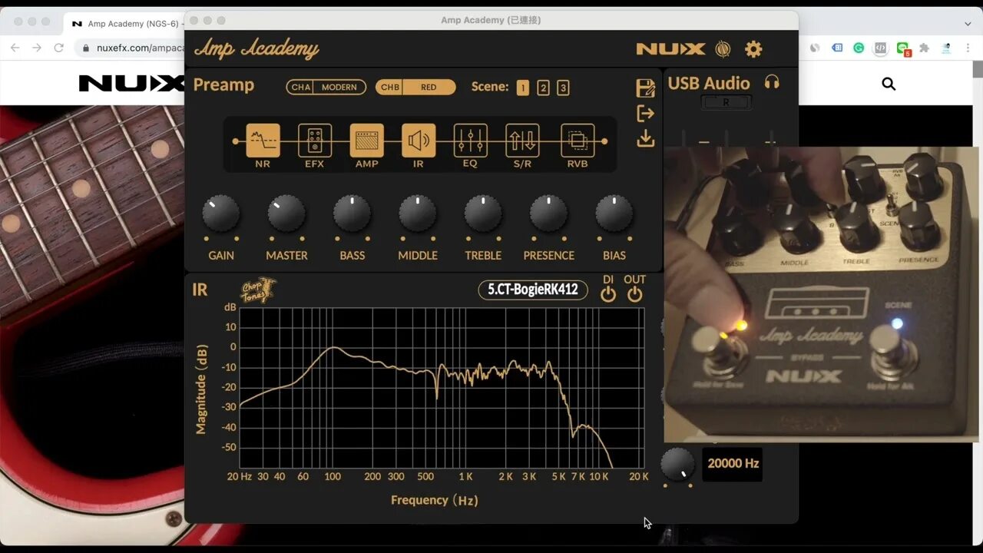Toggle the DI power button
This screenshot has height=553, width=983.
pos(608,294)
